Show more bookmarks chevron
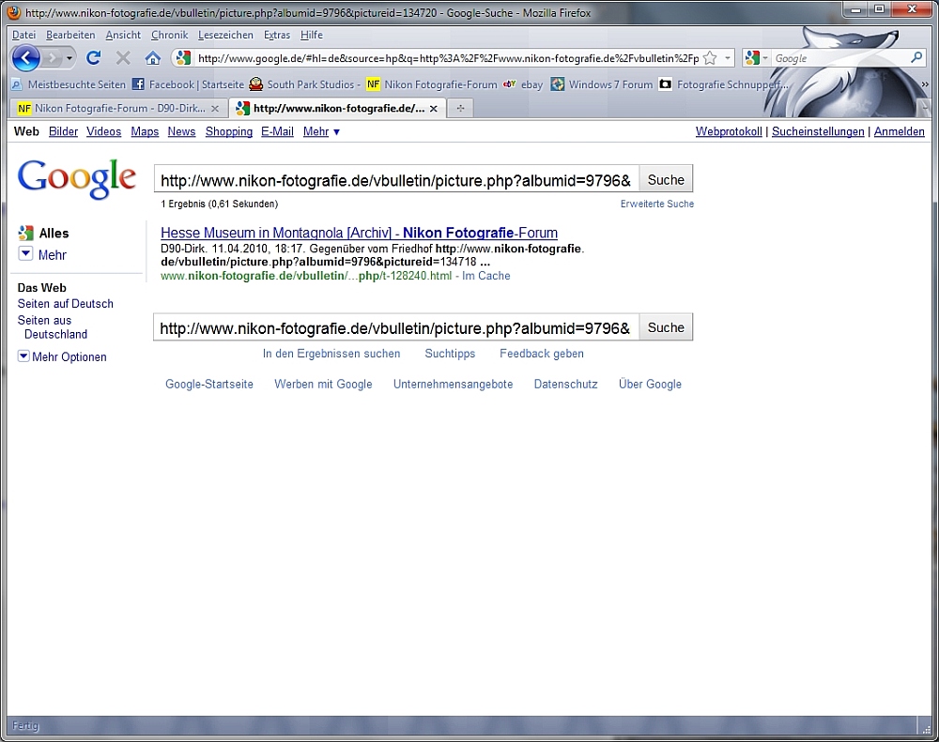939x742 pixels. (x=925, y=84)
